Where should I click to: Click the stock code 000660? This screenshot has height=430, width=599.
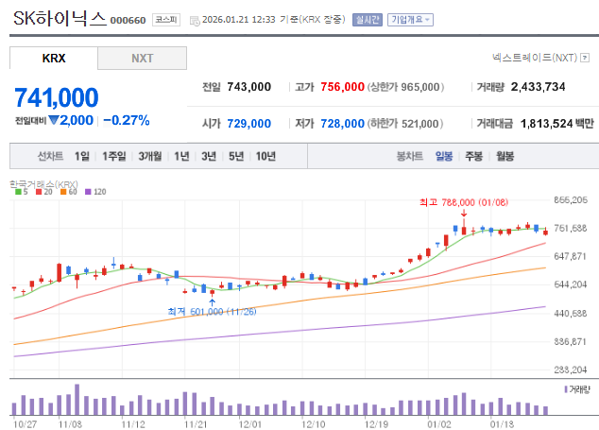pyautogui.click(x=128, y=20)
